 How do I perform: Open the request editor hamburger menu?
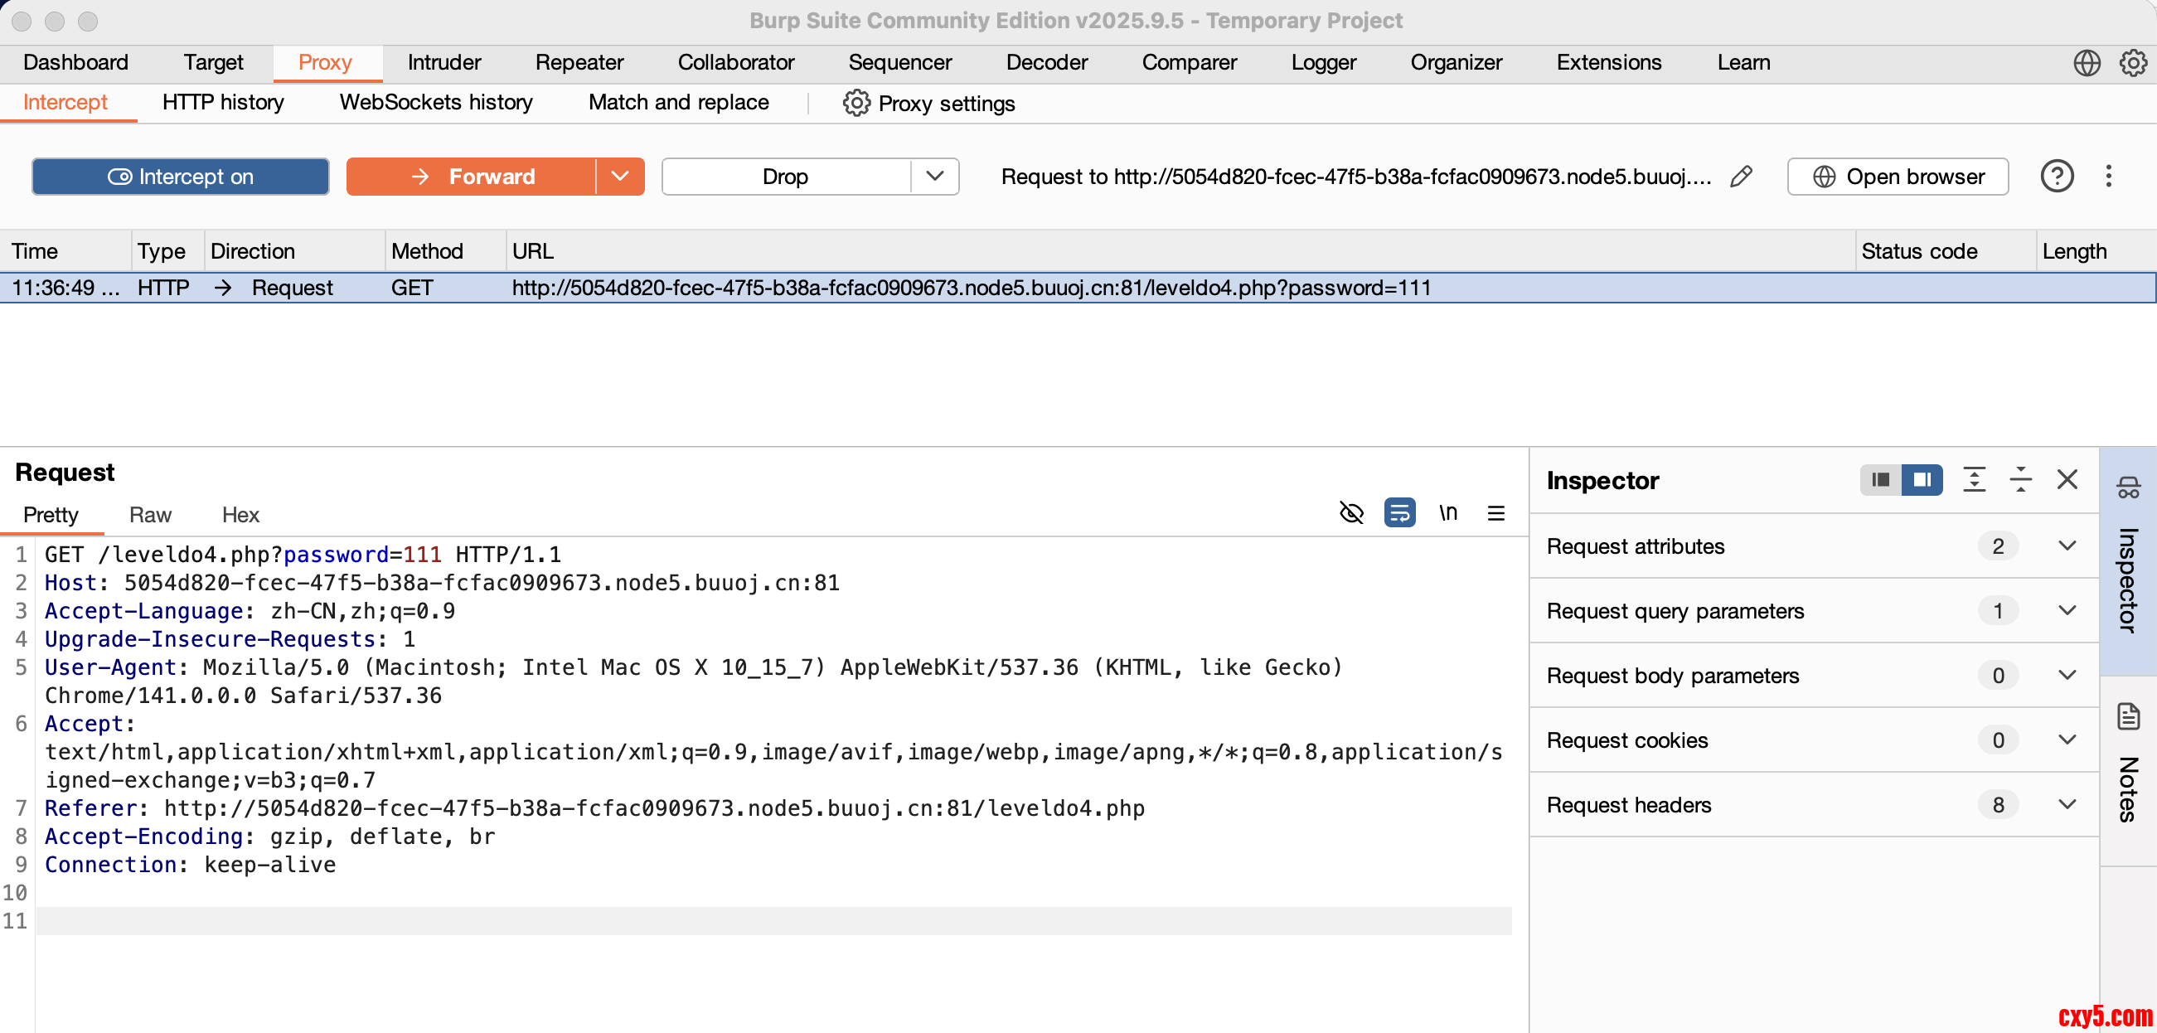1495,512
